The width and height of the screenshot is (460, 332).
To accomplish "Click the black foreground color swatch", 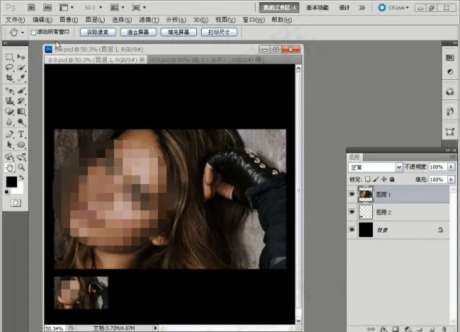I will click(x=11, y=183).
